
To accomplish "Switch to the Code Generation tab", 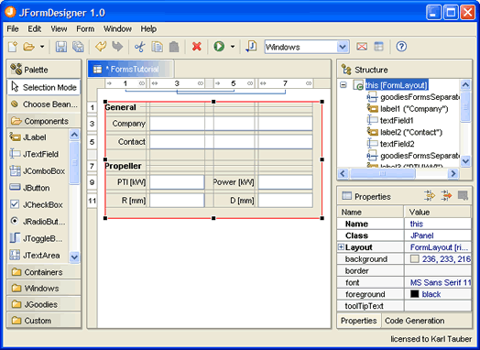I will 414,321.
